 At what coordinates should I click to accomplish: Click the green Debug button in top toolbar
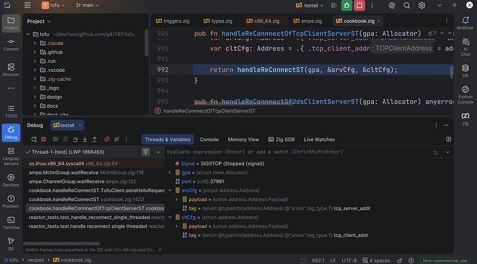point(346,6)
